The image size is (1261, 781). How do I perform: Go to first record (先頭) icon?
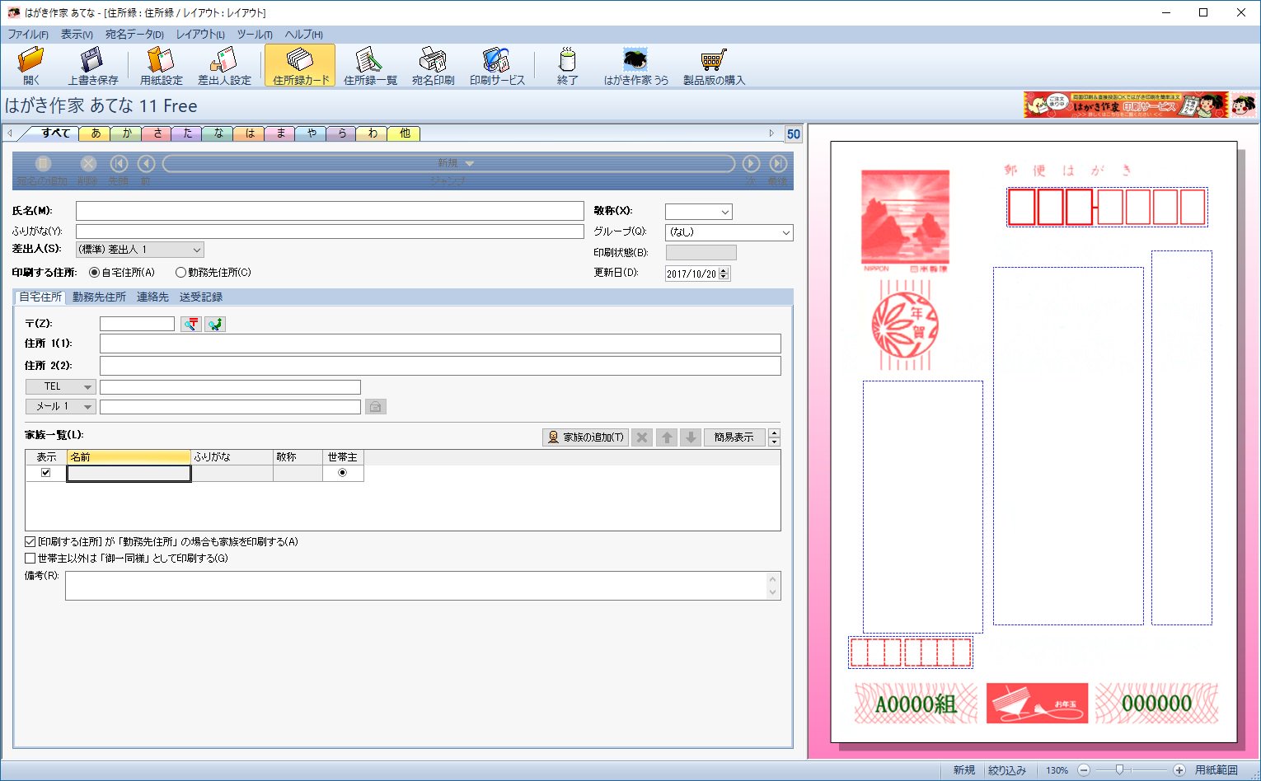click(119, 164)
